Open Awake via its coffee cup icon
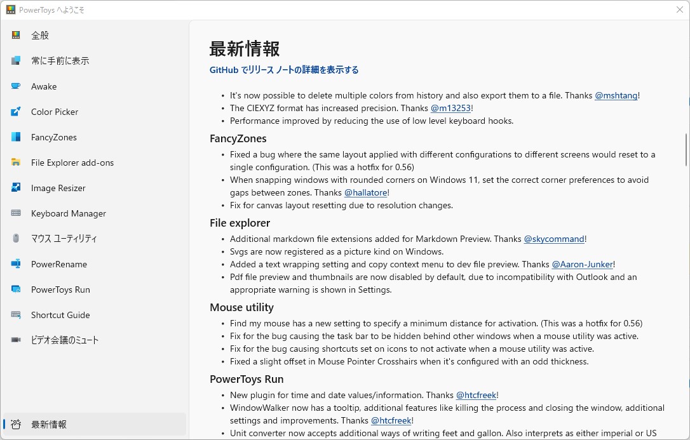Screen dimensions: 690x440 [x=16, y=86]
